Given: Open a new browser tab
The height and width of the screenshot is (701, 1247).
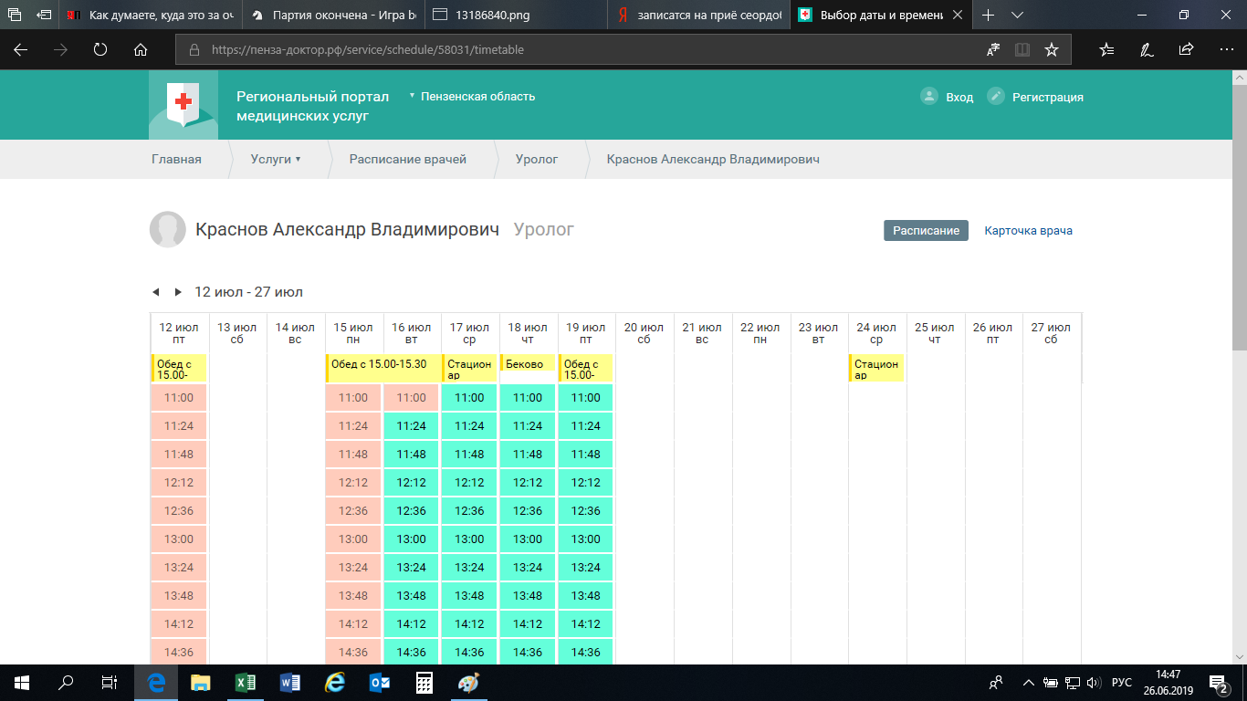Looking at the screenshot, I should point(988,16).
